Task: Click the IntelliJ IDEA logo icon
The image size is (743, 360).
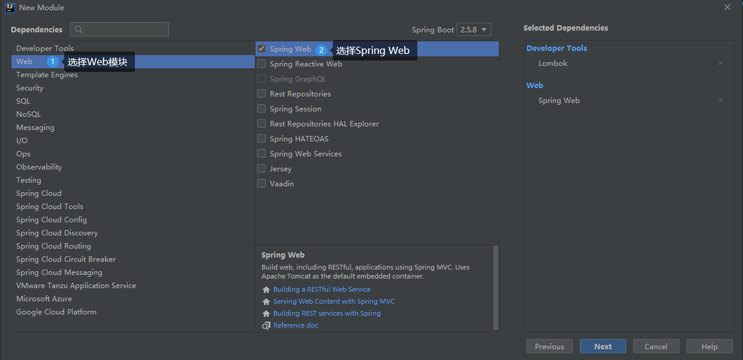Action: pos(10,8)
